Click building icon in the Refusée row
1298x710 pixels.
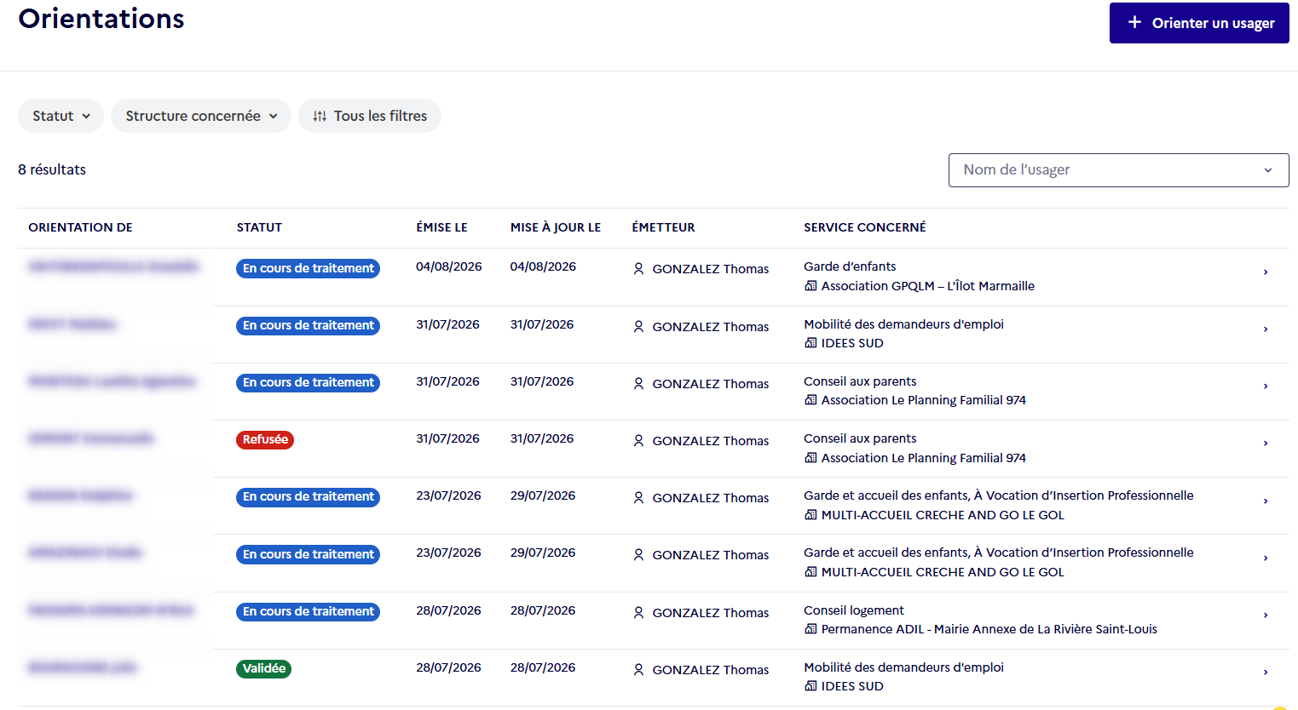pos(811,458)
